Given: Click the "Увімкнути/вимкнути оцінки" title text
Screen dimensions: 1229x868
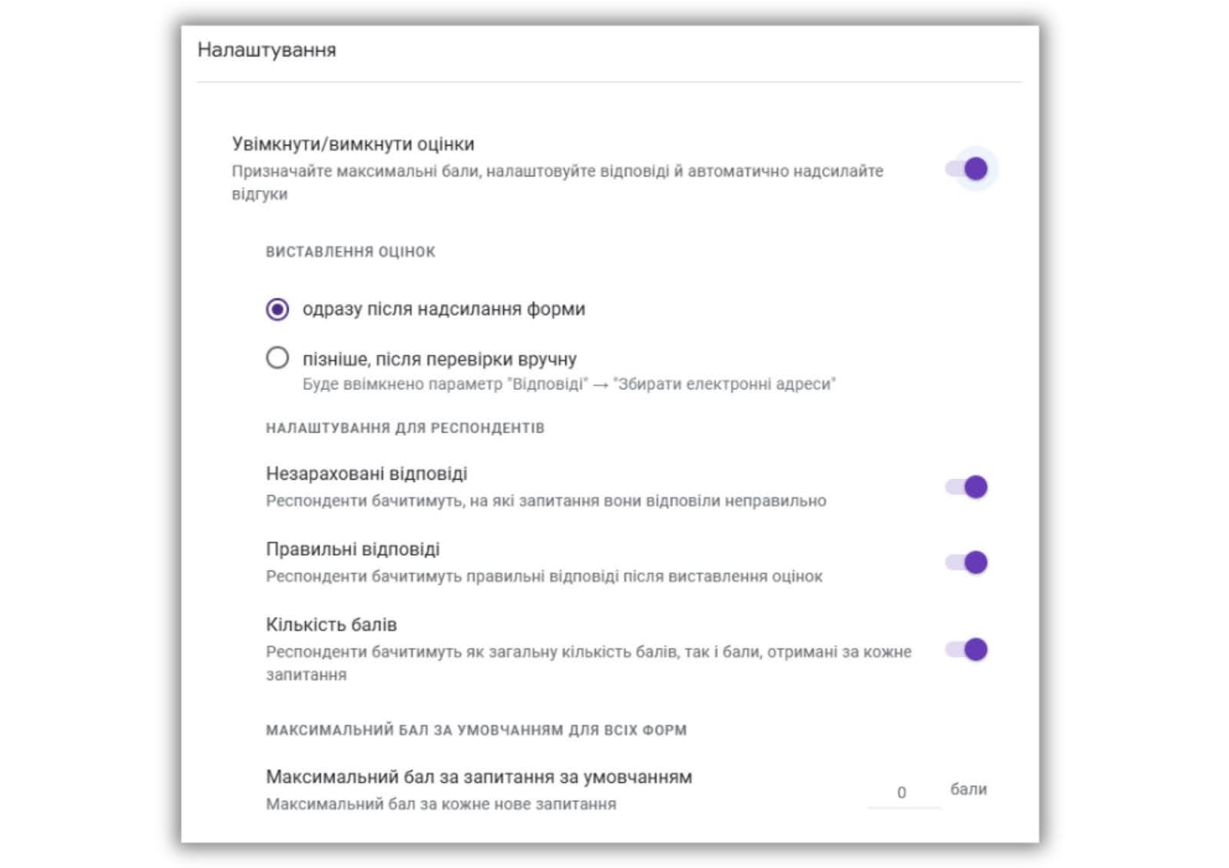Looking at the screenshot, I should point(353,144).
